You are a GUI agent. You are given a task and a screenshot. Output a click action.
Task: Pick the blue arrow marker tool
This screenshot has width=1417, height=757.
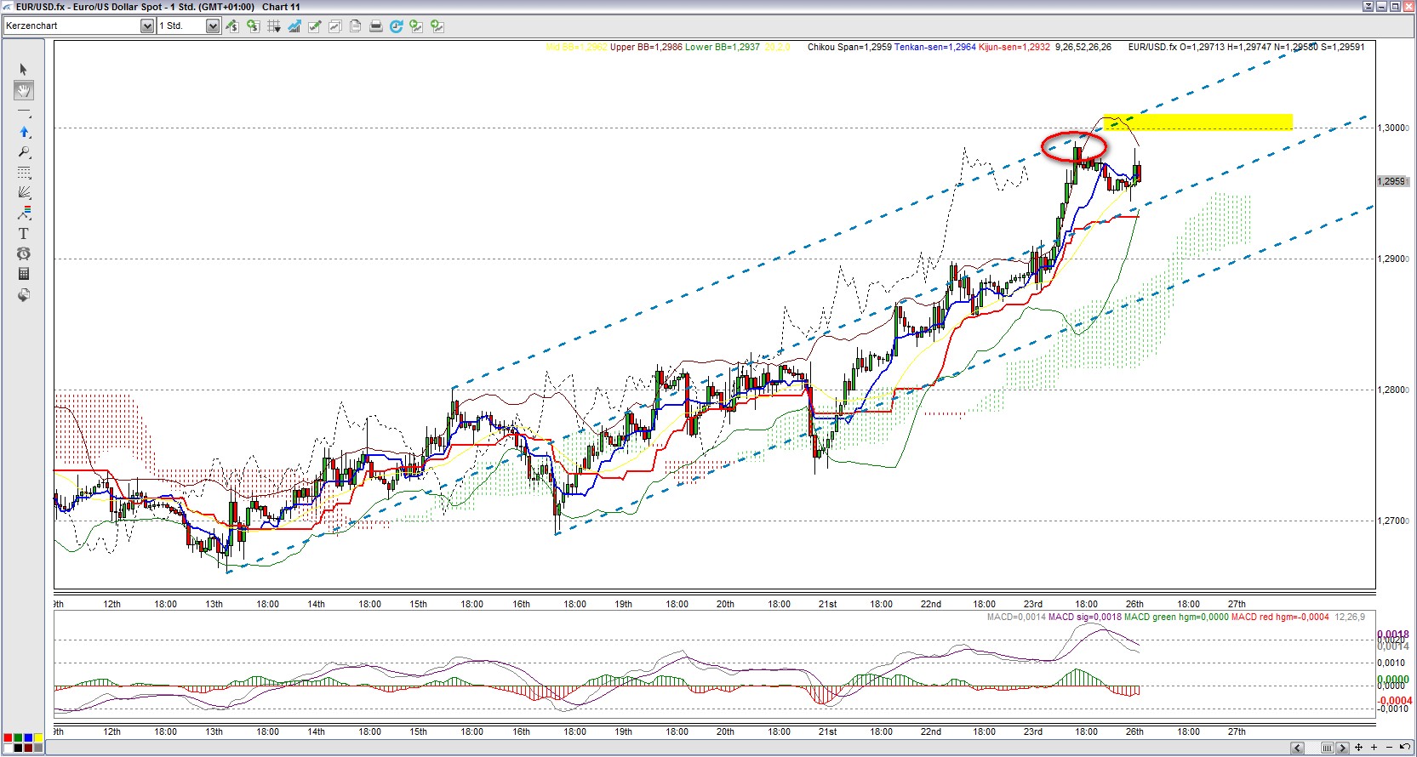pos(23,132)
